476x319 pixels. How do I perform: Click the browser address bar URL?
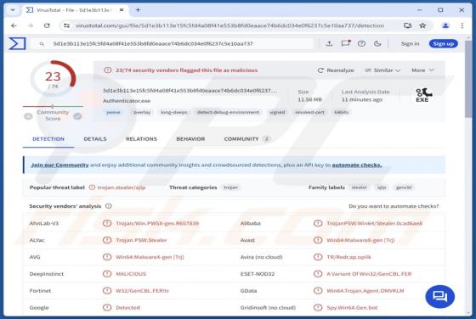pyautogui.click(x=229, y=25)
